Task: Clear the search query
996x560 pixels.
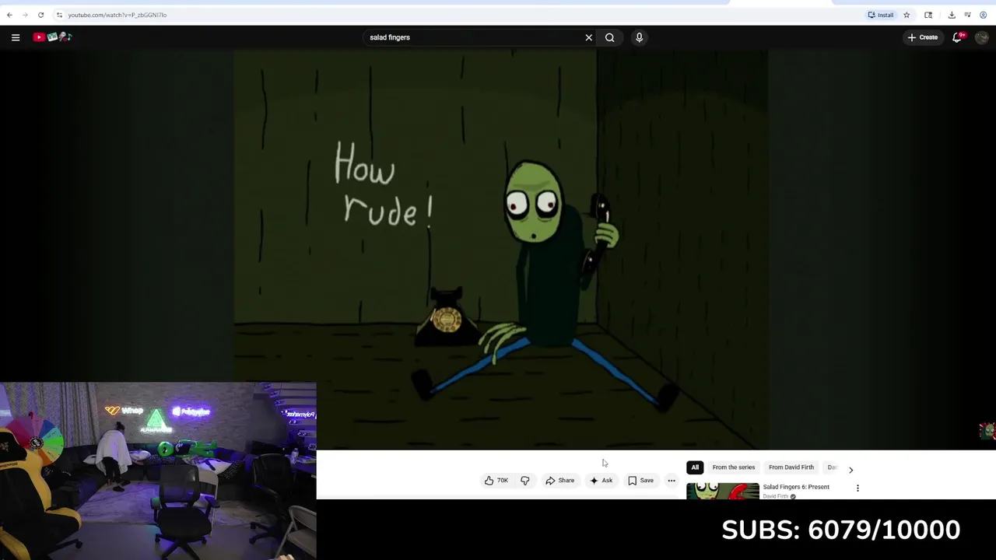Action: click(589, 37)
